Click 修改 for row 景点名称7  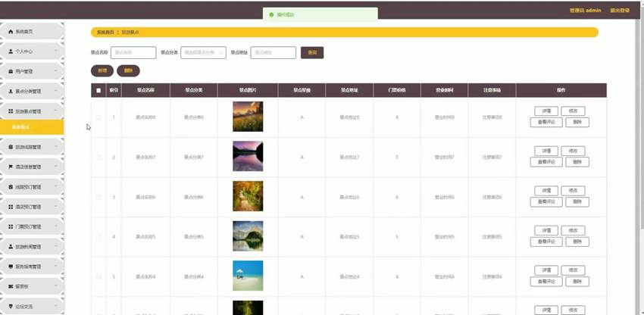click(573, 151)
